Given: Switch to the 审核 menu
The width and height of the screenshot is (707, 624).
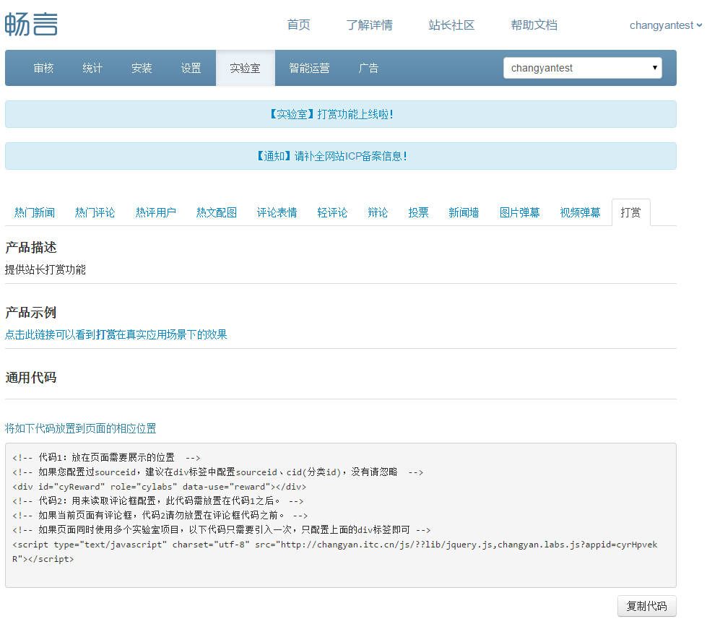Looking at the screenshot, I should 43,68.
